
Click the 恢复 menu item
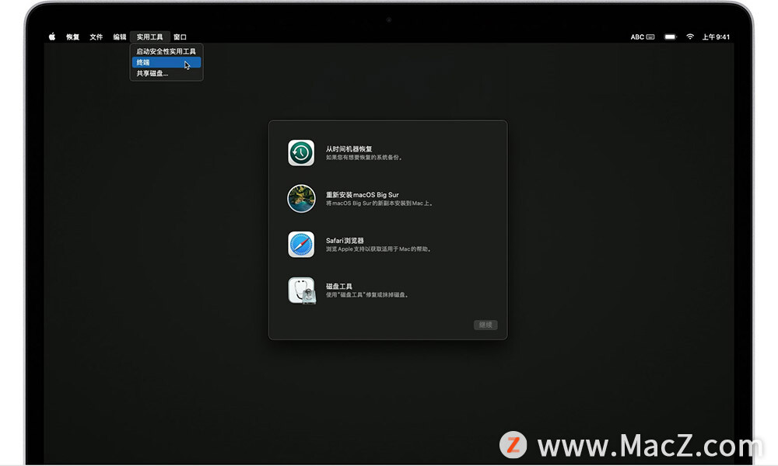click(x=73, y=36)
